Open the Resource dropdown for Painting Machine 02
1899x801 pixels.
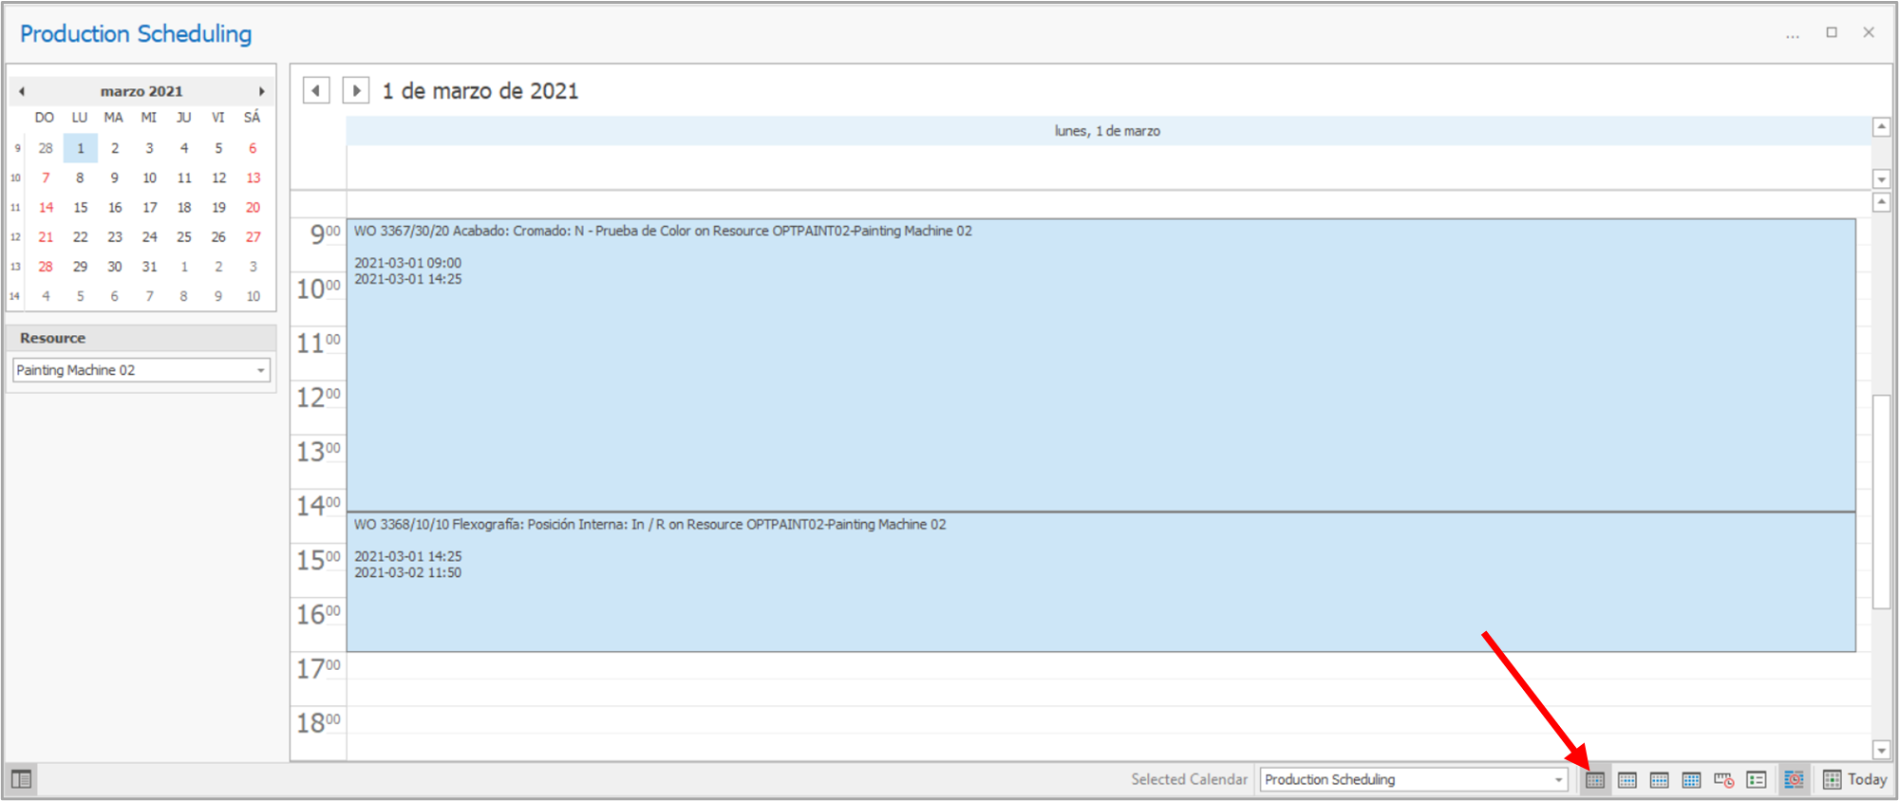click(260, 370)
